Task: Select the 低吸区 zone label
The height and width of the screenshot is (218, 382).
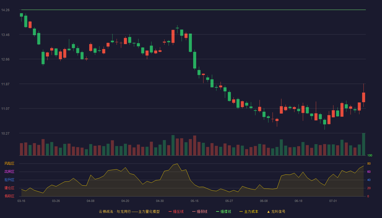Action: click(x=9, y=196)
